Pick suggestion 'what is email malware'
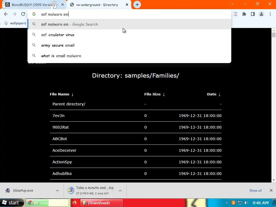The image size is (276, 207). coord(129,56)
